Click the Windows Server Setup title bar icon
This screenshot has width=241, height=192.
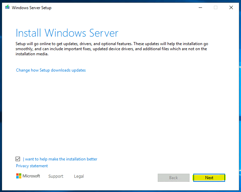coord(7,7)
